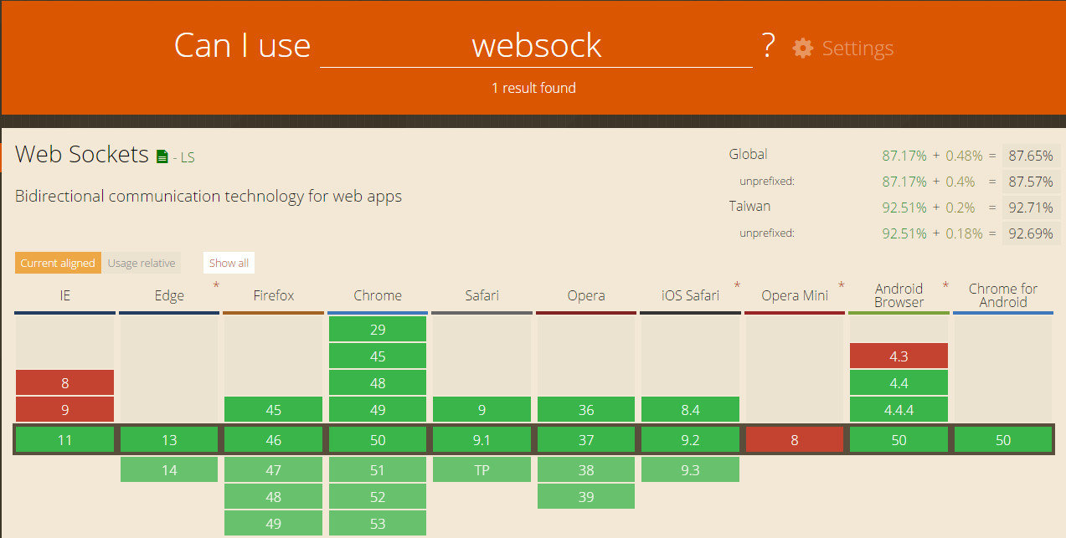The width and height of the screenshot is (1066, 538).
Task: Select the IE 8 unsupported cell
Action: (65, 383)
